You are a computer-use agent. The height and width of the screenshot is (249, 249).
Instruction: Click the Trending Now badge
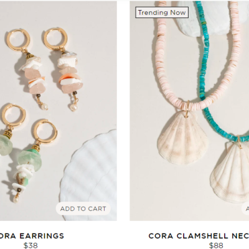162,12
